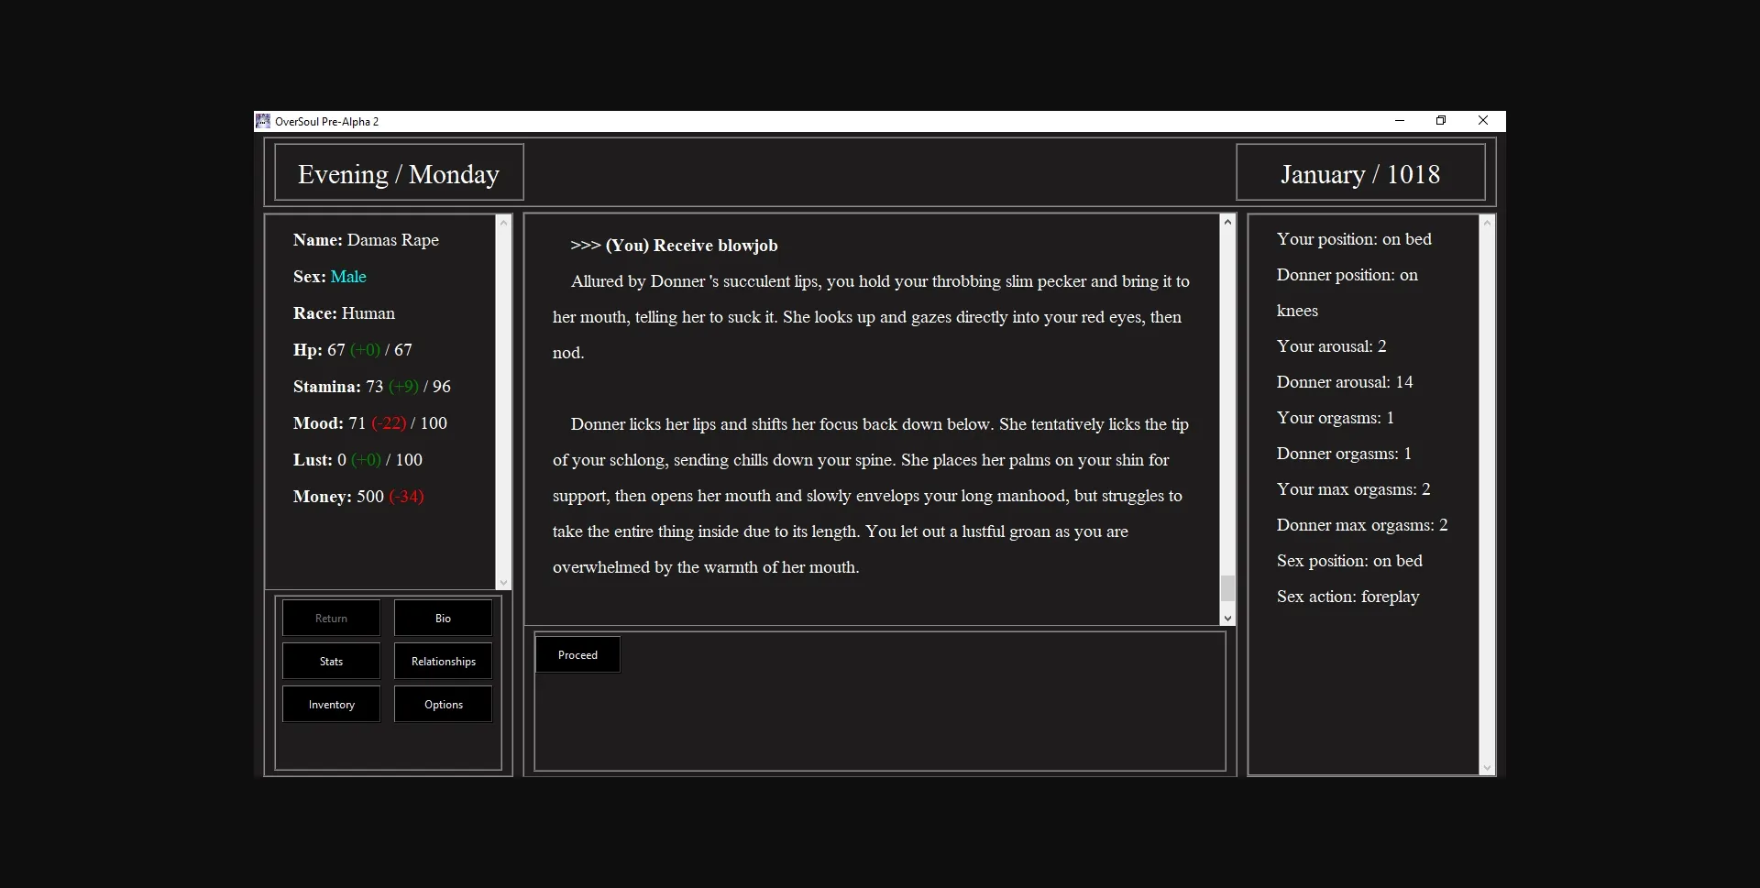
Task: Click the down arrow on the story scrollbar
Action: (1227, 618)
